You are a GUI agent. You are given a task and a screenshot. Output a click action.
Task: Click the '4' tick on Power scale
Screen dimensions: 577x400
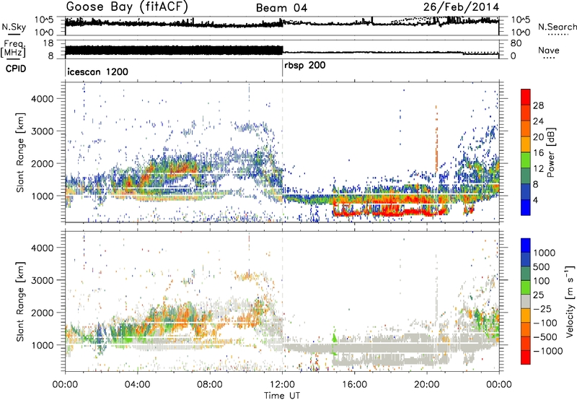(535, 200)
